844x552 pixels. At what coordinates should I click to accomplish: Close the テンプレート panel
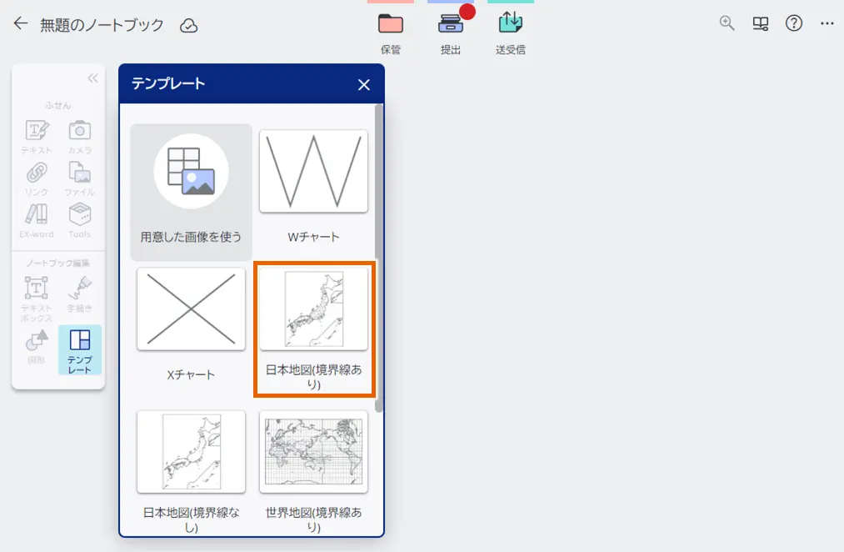coord(363,84)
